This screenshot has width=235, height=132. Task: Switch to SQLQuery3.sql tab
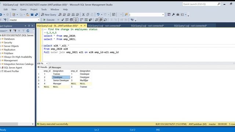104,26
